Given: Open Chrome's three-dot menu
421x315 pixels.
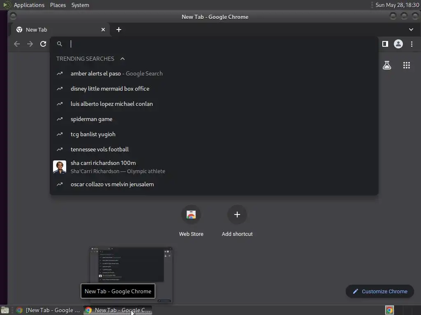Looking at the screenshot, I should click(x=412, y=44).
